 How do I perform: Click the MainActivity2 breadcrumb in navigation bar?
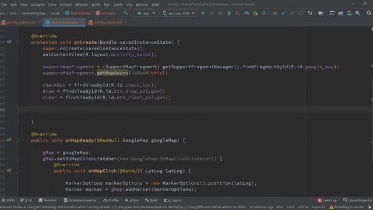78,13
